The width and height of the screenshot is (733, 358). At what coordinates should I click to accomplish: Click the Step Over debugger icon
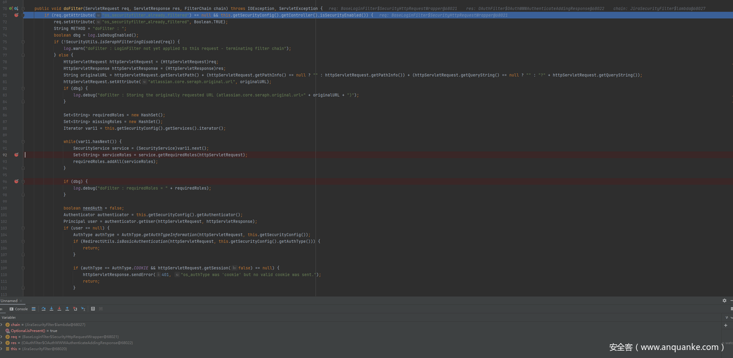(44, 309)
